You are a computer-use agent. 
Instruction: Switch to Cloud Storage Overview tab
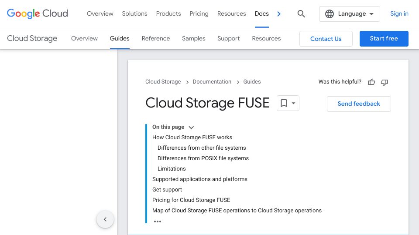coord(84,38)
